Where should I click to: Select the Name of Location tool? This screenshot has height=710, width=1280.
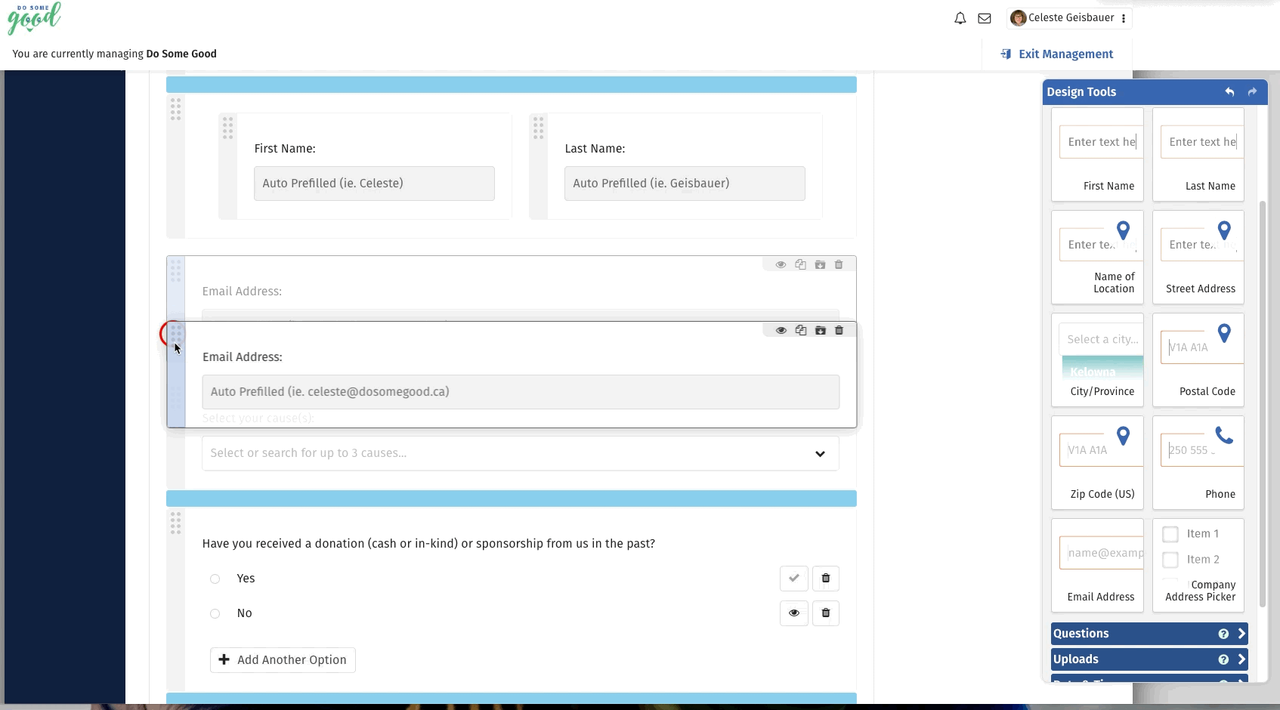(1097, 258)
